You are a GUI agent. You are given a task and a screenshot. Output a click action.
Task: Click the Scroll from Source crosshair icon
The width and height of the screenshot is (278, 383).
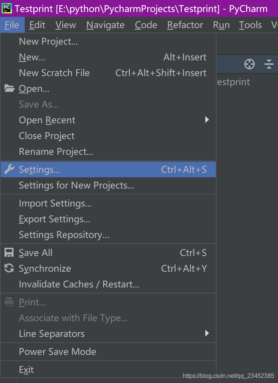(x=249, y=64)
